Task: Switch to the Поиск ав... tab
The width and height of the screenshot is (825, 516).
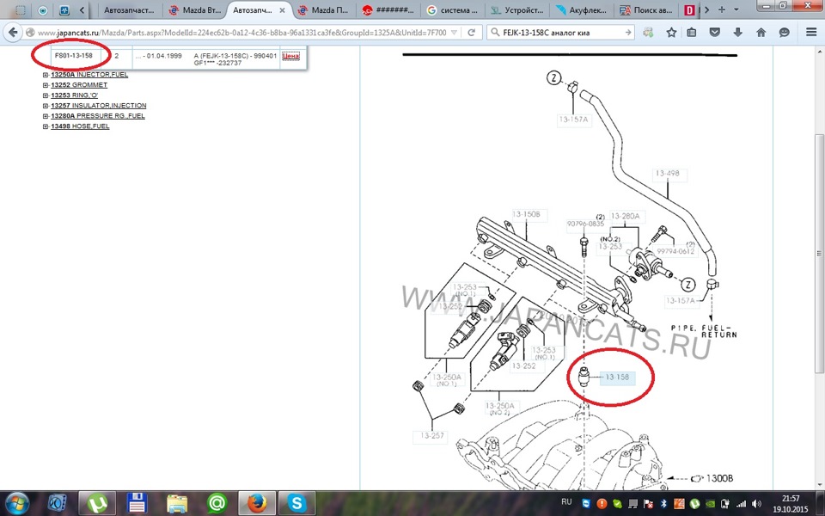Action: (x=646, y=10)
